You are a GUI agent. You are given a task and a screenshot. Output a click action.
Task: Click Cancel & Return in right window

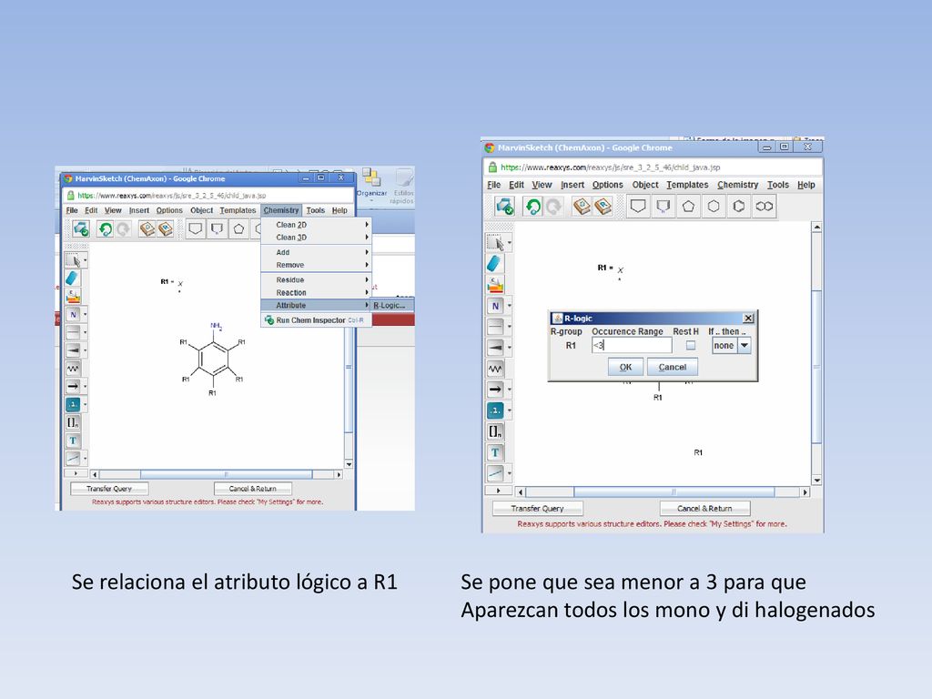click(704, 508)
